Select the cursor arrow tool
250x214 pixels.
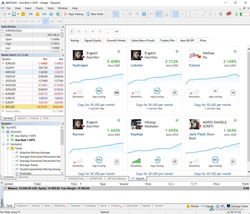click(x=175, y=14)
